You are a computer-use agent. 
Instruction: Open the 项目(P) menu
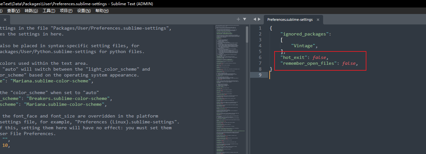pyautogui.click(x=66, y=11)
